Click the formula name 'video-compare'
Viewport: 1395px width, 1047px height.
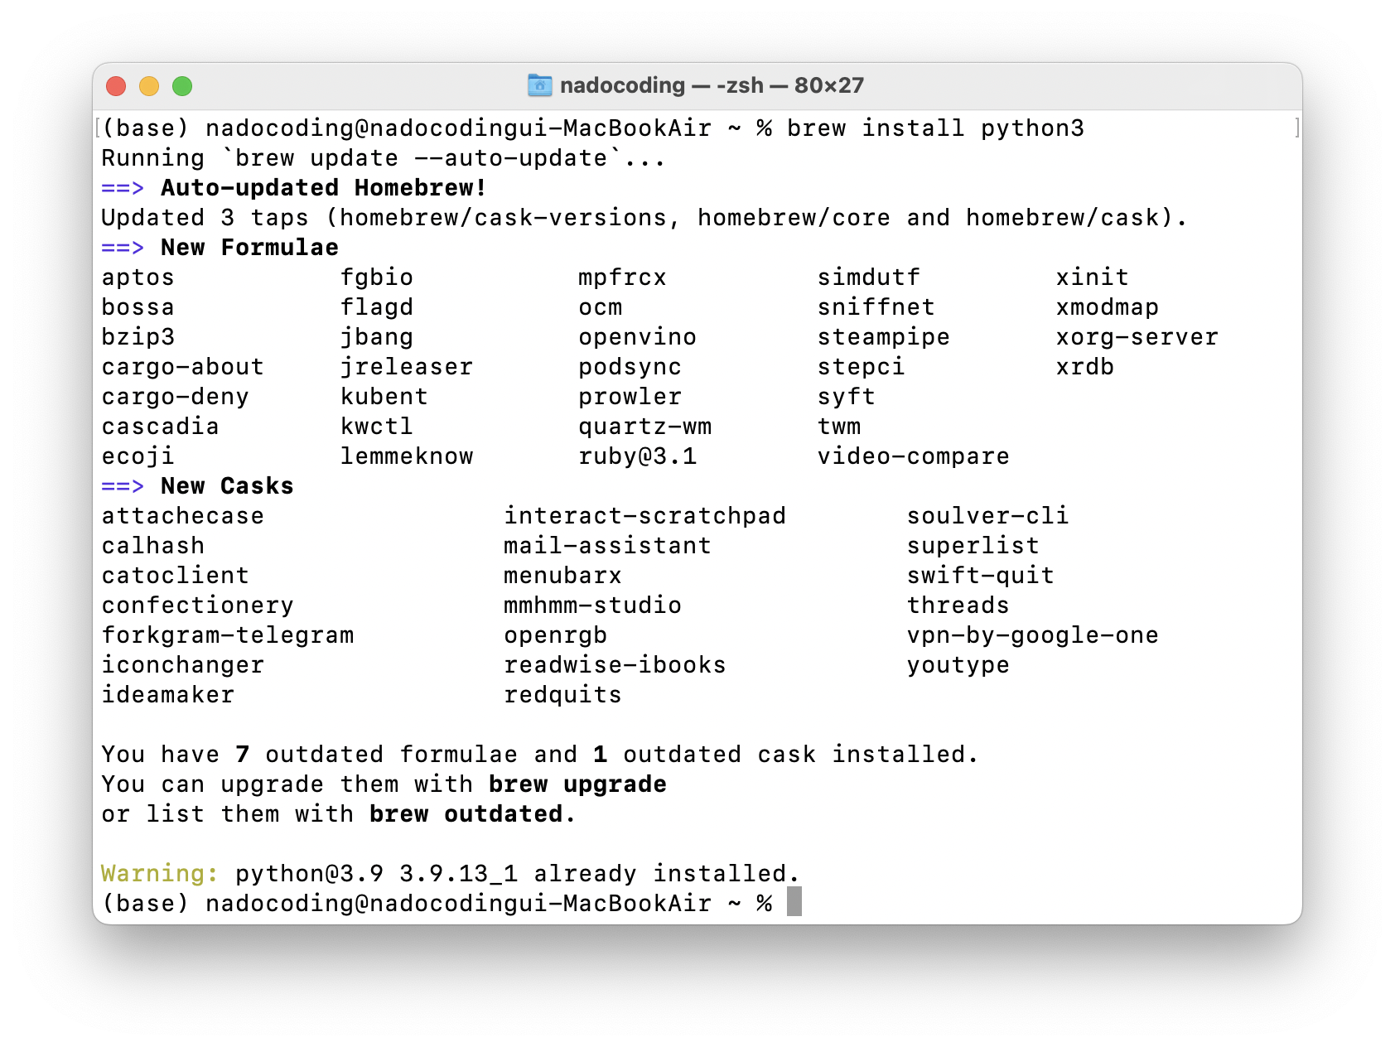tap(913, 456)
